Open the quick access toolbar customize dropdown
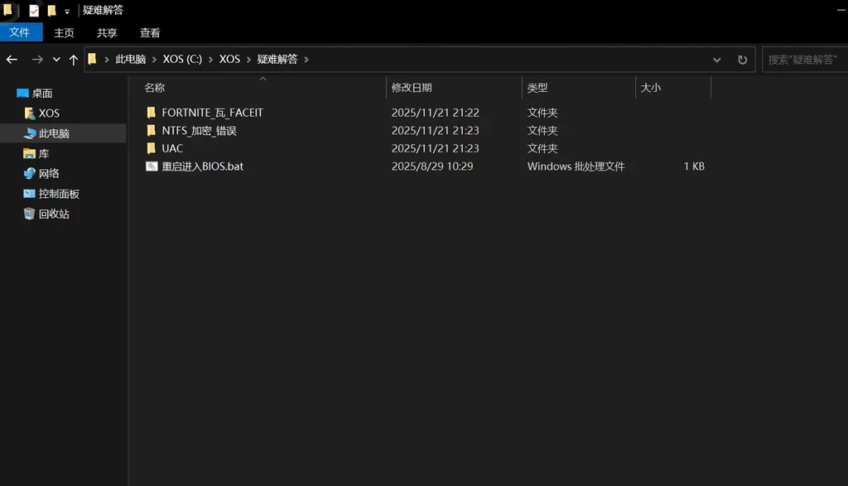This screenshot has width=848, height=486. coord(67,12)
